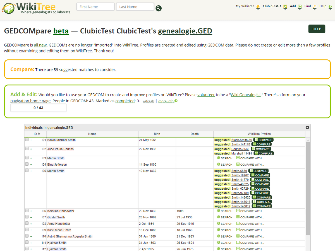Check the box for Elna Jefferson
This screenshot has width=335, height=251.
(27, 164)
